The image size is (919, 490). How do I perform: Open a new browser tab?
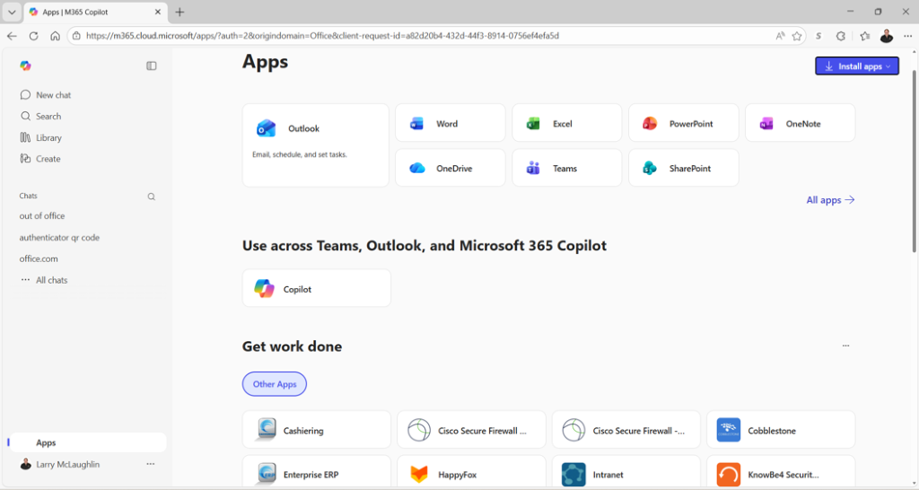(x=179, y=12)
